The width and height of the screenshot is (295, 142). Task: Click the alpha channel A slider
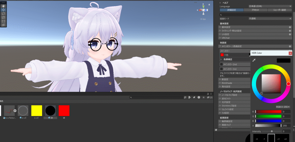[268, 126]
